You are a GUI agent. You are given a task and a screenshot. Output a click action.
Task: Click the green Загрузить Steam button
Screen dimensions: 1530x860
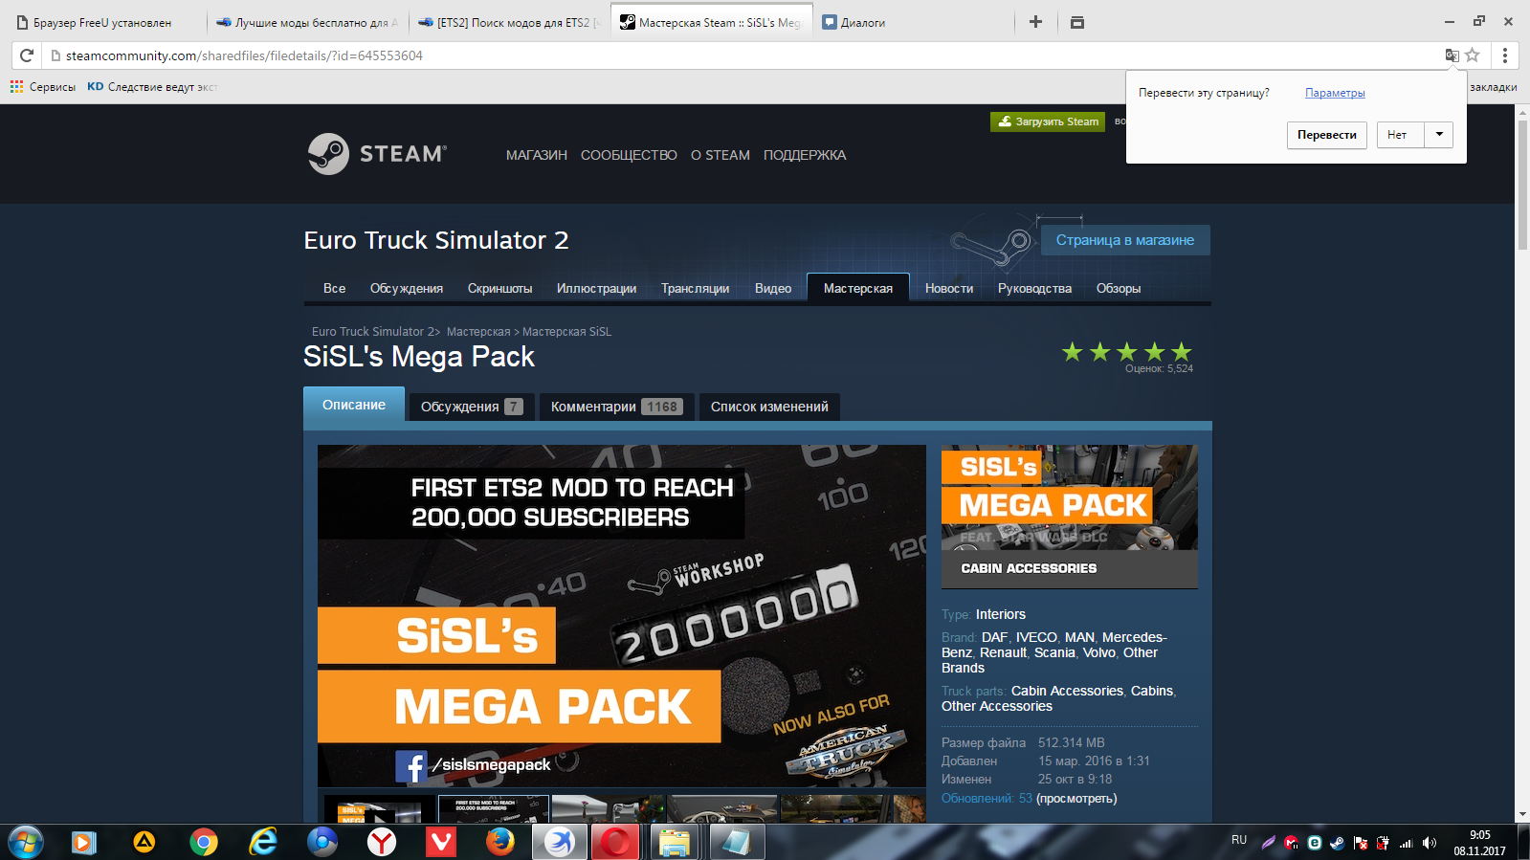[x=1048, y=121]
